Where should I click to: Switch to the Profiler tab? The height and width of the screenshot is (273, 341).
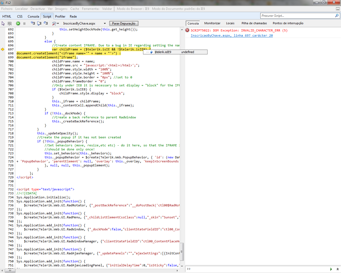[60, 17]
